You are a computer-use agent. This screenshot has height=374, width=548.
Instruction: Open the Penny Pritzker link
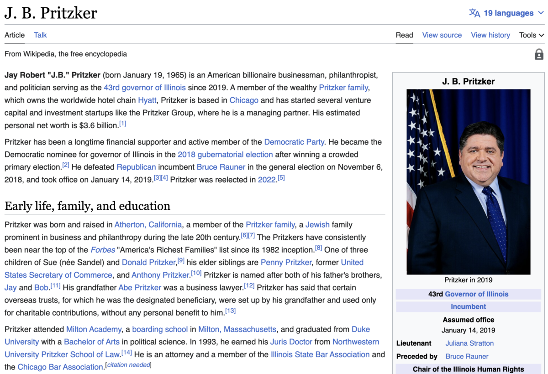coord(287,263)
